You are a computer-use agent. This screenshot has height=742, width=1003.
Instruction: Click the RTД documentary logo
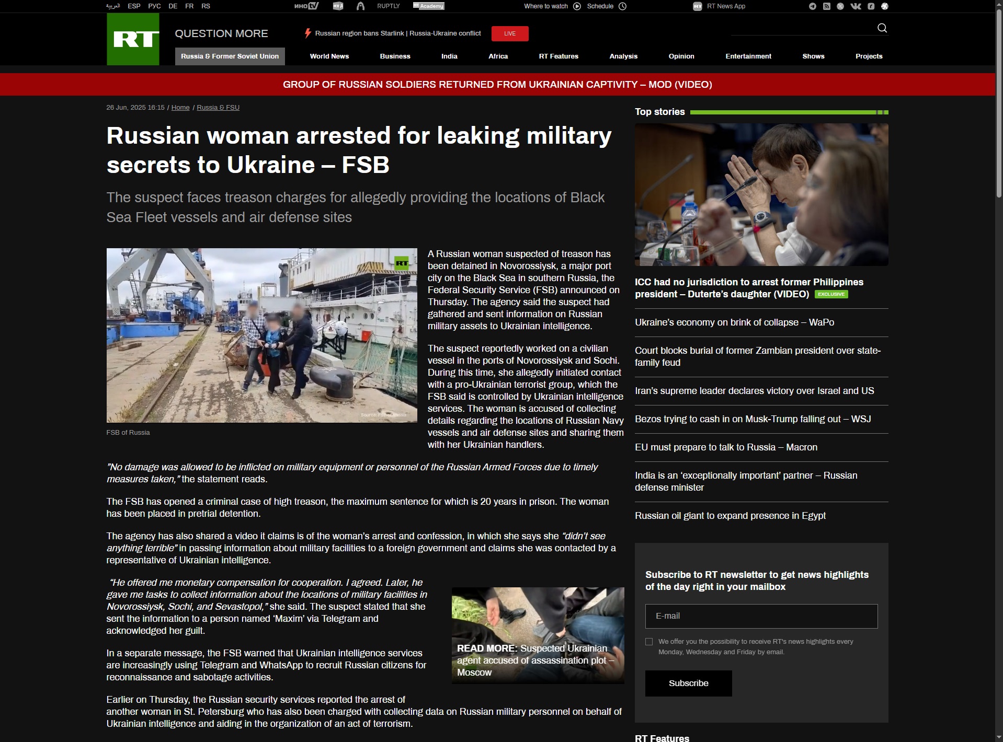click(338, 6)
